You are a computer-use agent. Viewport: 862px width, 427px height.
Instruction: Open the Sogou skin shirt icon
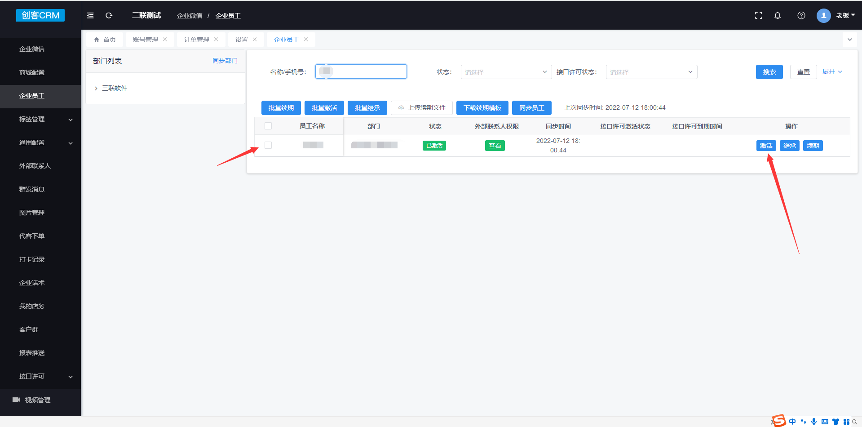pyautogui.click(x=835, y=422)
